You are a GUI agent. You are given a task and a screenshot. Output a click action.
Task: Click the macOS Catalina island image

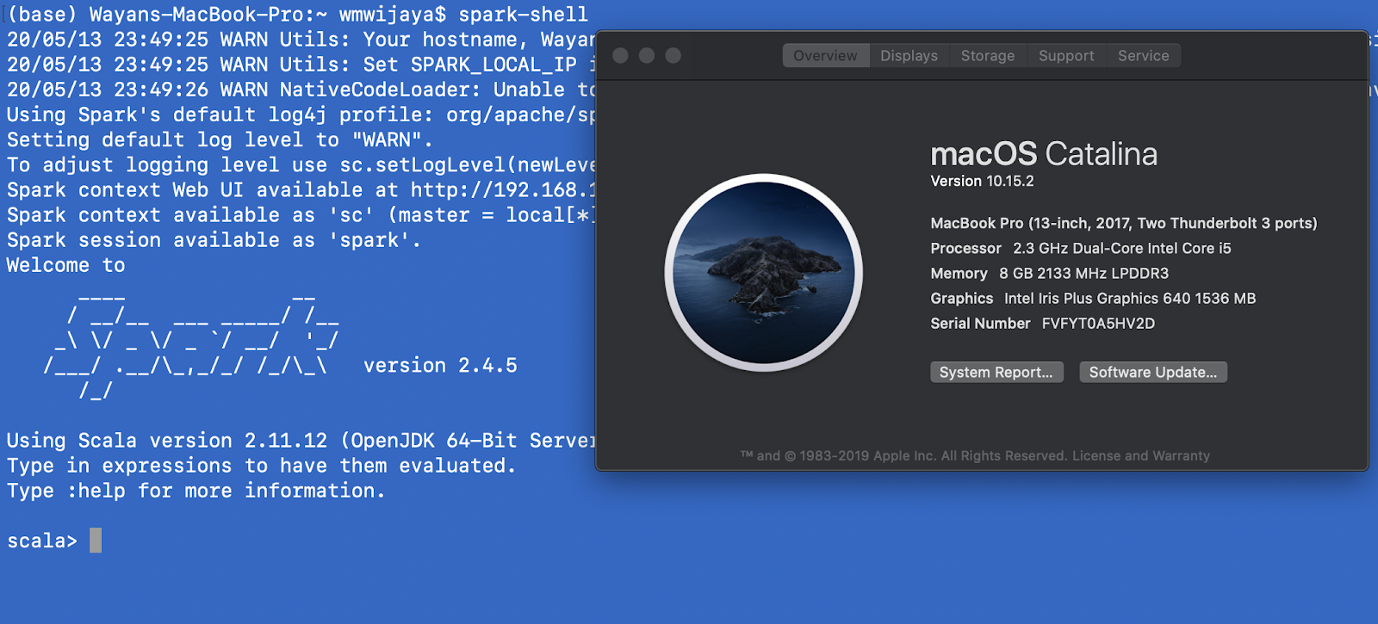(764, 273)
